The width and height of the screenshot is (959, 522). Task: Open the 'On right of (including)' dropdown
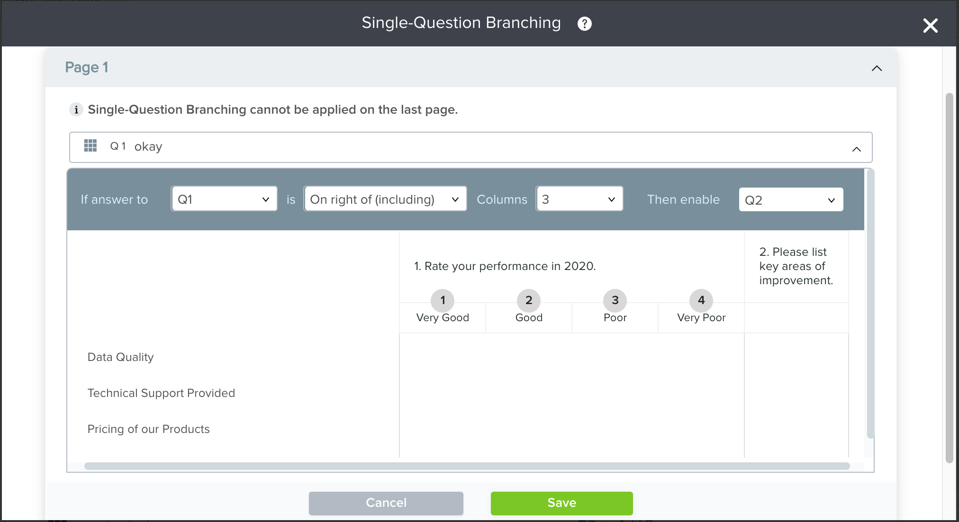[385, 199]
